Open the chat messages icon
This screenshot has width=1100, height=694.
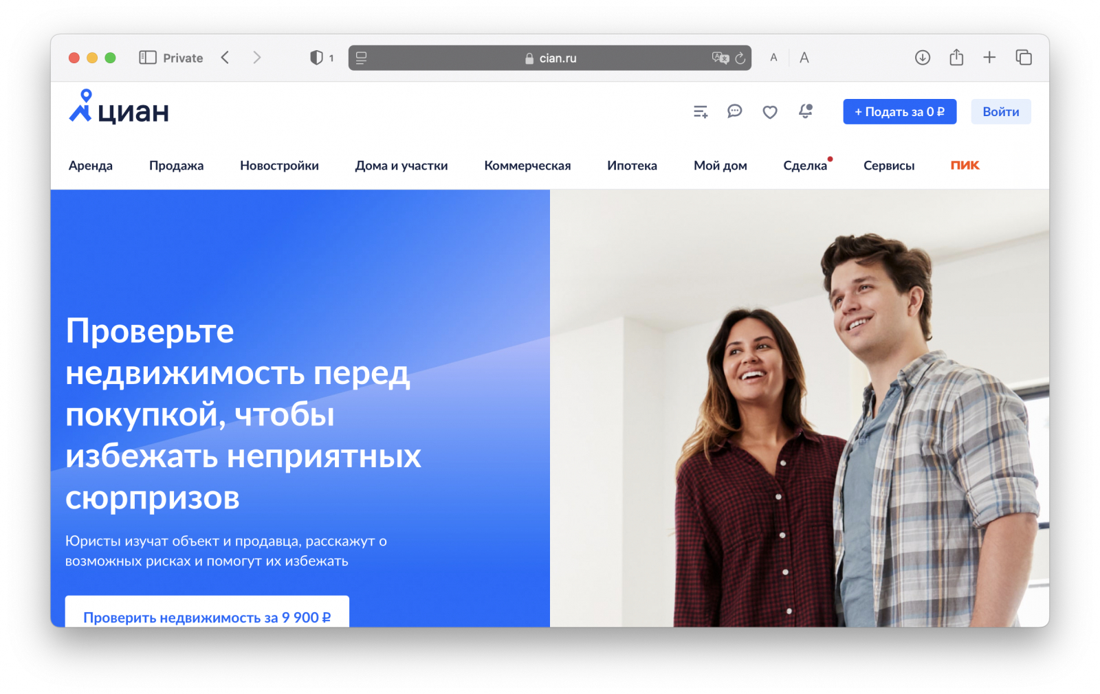tap(735, 111)
